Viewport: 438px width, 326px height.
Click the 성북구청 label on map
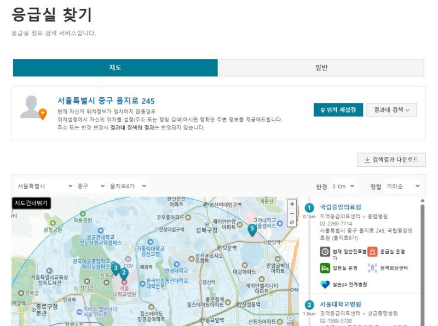pos(207,230)
